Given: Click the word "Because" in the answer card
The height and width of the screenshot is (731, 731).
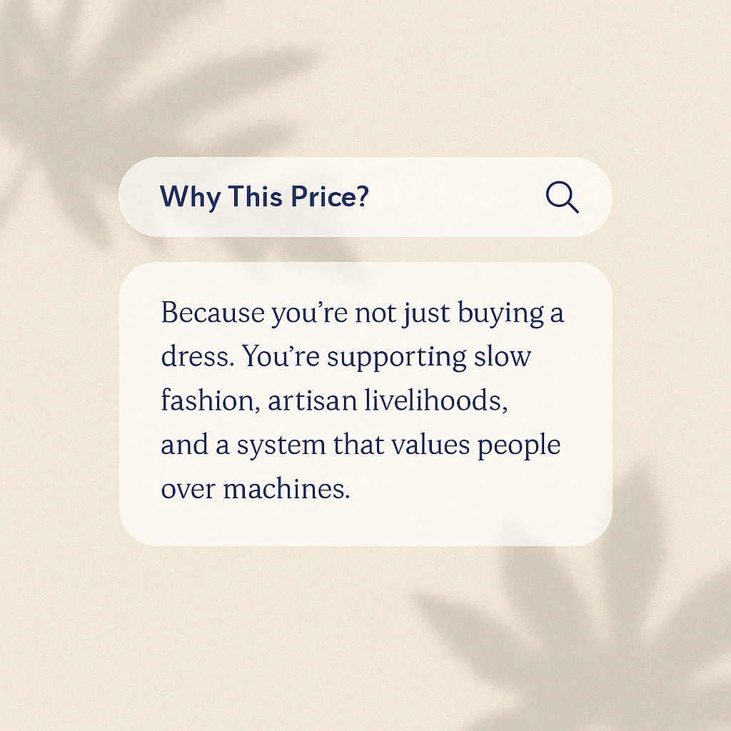Looking at the screenshot, I should [213, 313].
